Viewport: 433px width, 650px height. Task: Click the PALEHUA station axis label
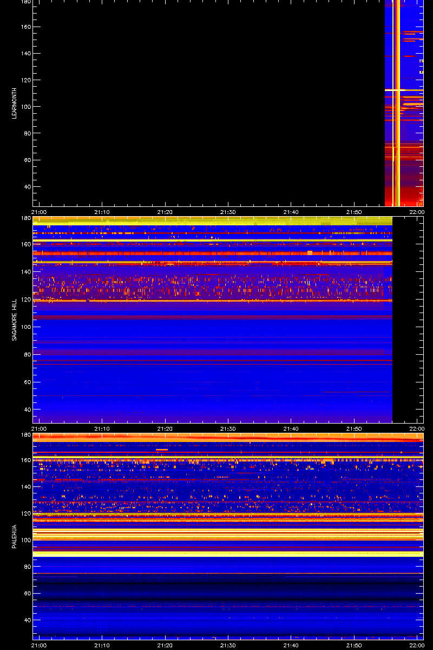point(15,536)
